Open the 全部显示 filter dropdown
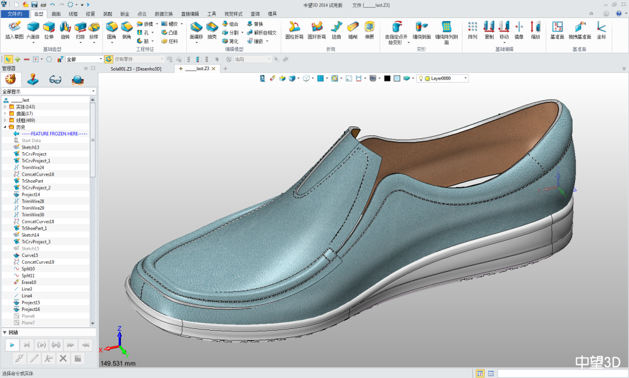 coord(93,92)
